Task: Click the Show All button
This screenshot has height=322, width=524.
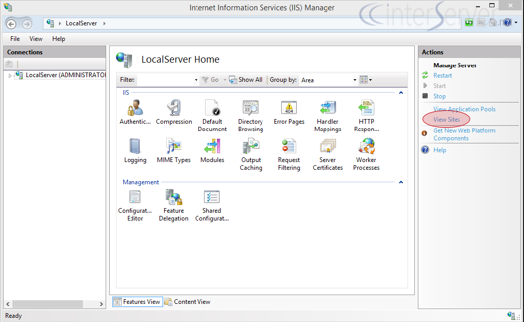Action: pos(246,80)
